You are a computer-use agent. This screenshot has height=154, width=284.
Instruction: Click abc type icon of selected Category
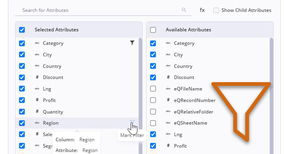point(37,43)
